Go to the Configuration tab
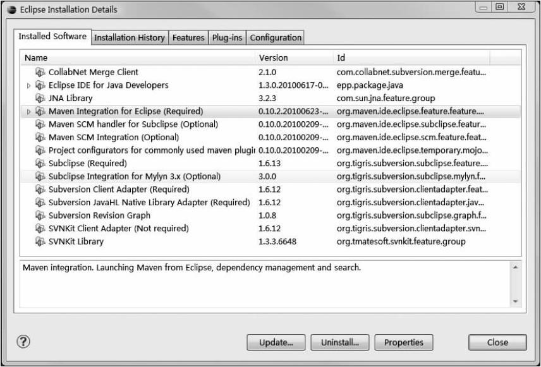This screenshot has height=367, width=541. [x=276, y=38]
